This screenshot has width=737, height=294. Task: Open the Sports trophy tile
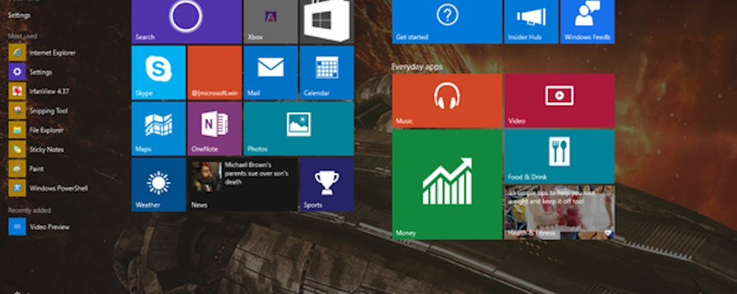click(x=326, y=184)
